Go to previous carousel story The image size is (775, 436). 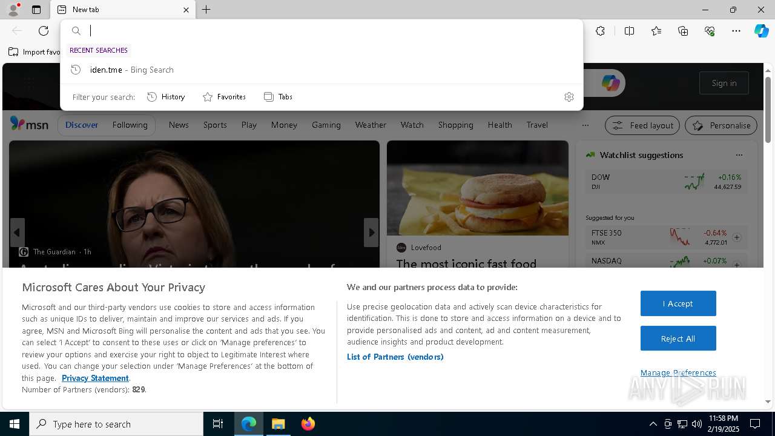(x=17, y=233)
